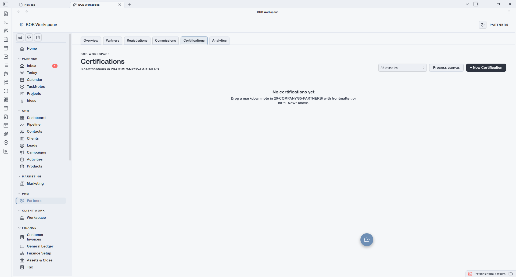Open Leads in the CRM section

(x=41, y=145)
